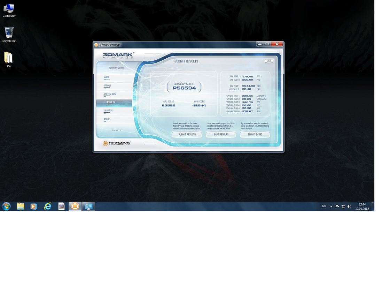Open the network tray icon
This screenshot has height=293, width=390.
(x=343, y=206)
